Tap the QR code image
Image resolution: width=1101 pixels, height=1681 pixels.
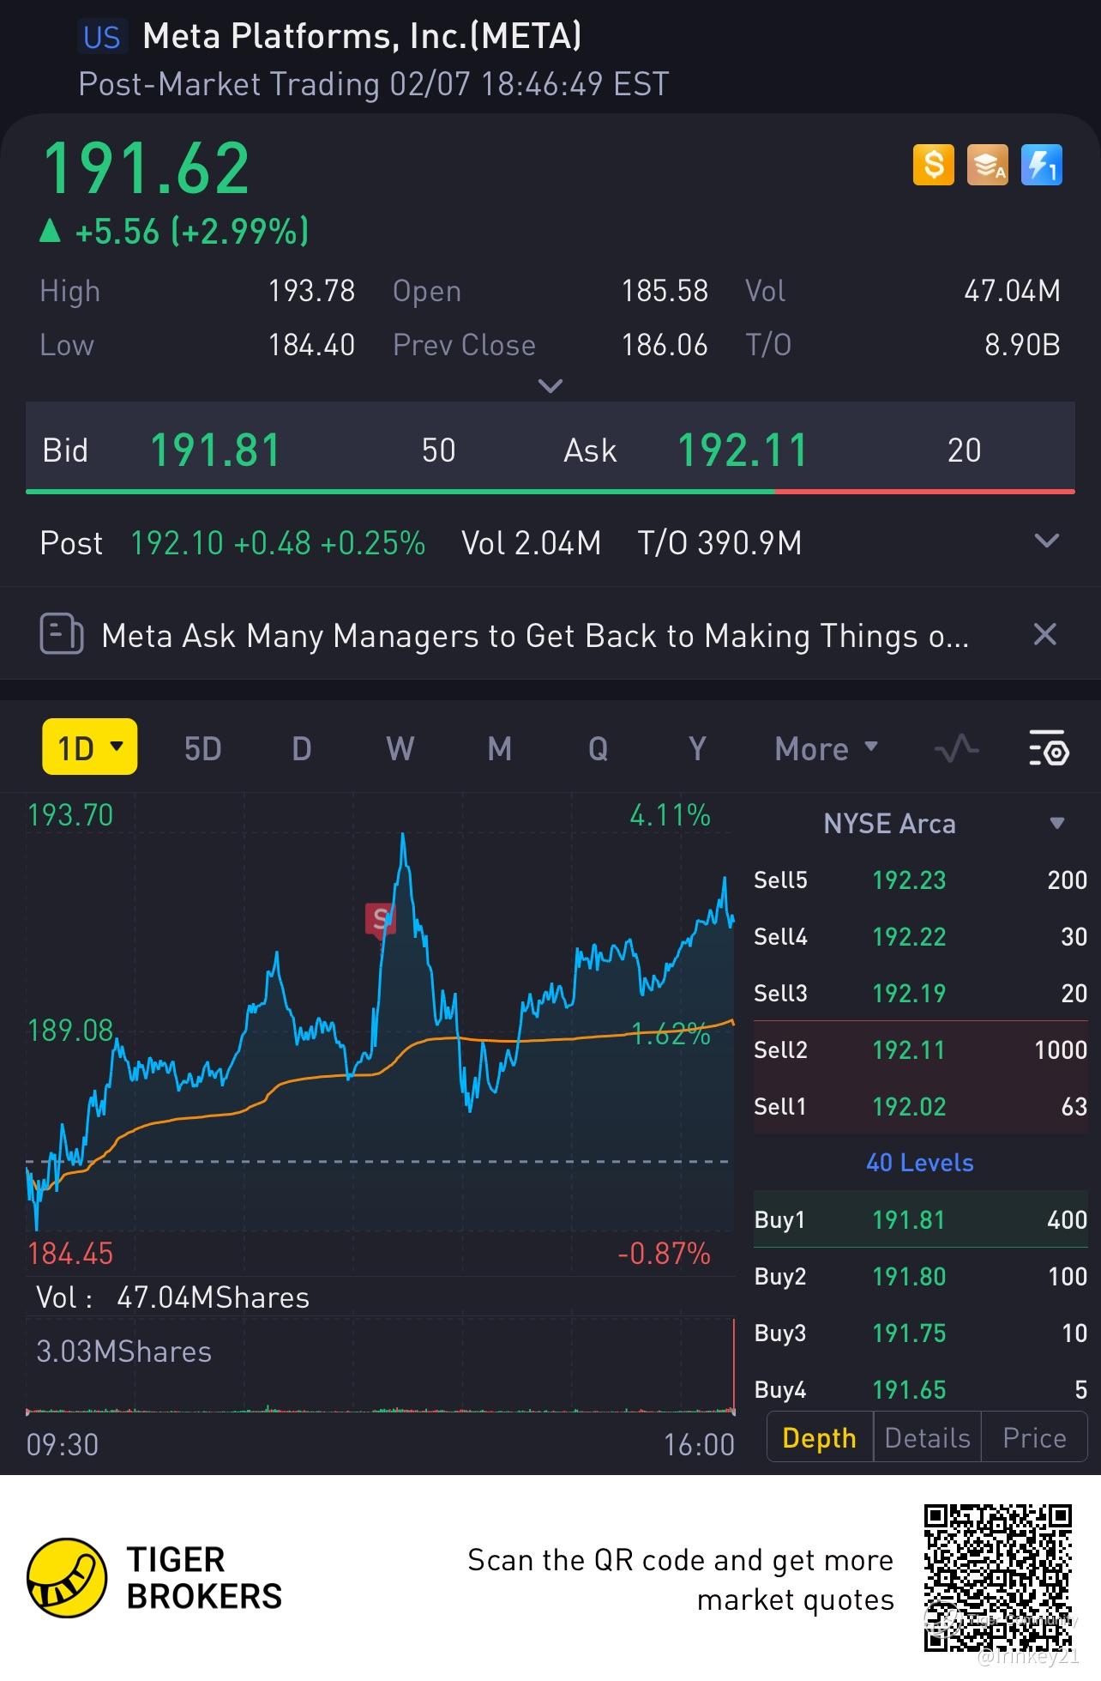998,1577
